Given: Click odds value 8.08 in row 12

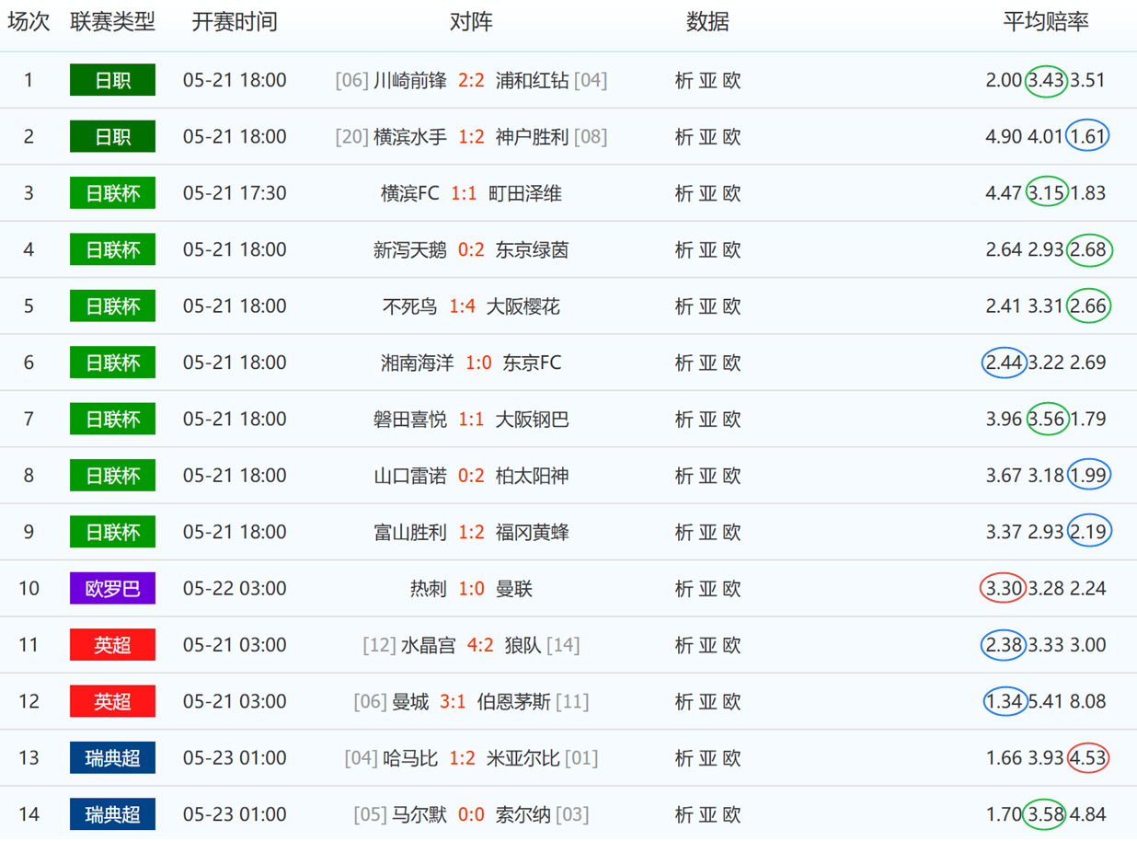Looking at the screenshot, I should [x=1087, y=701].
